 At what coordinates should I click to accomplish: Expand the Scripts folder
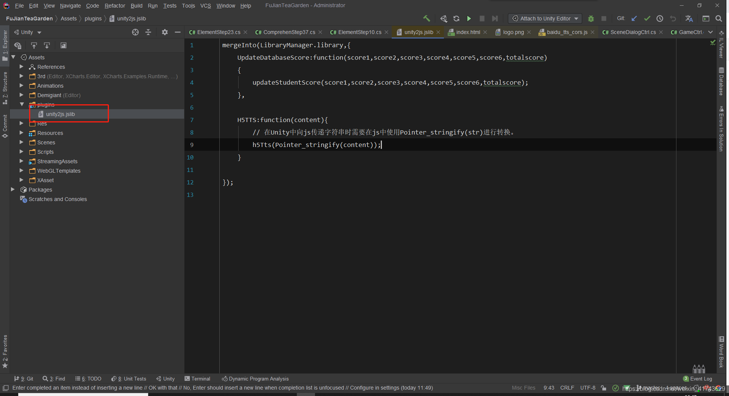click(22, 152)
